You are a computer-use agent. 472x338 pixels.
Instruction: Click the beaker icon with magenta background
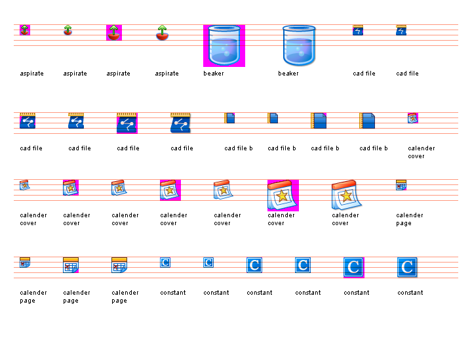(x=224, y=46)
